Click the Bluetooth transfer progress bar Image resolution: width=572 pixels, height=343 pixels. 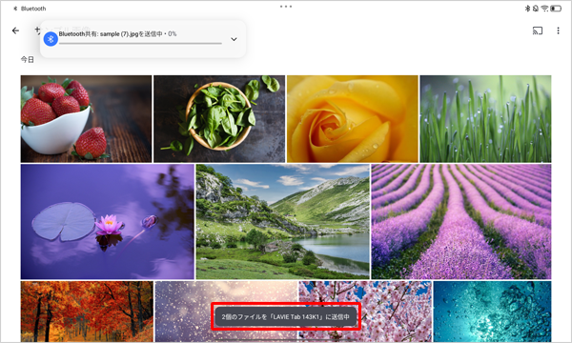point(140,44)
